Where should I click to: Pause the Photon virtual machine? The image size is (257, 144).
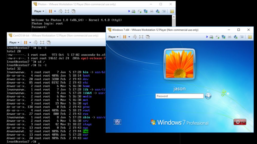pyautogui.click(x=50, y=11)
